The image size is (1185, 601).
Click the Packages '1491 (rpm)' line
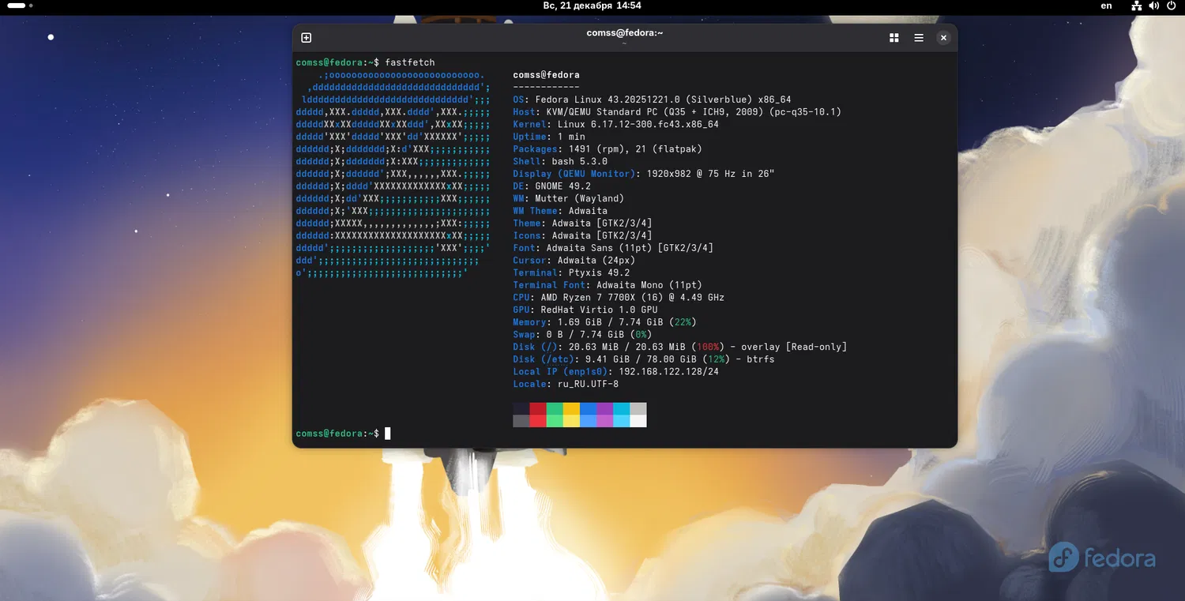tap(608, 149)
